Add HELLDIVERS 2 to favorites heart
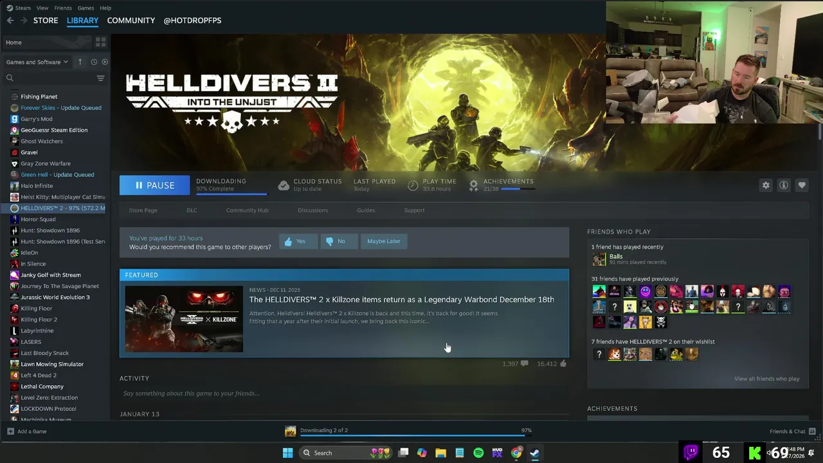Screen dimensions: 823x463 coord(802,185)
